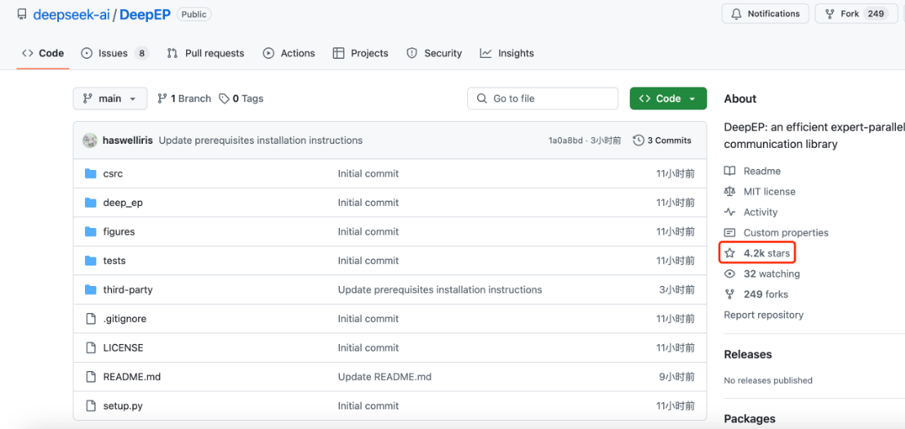Open the 3 Commits history link

click(662, 141)
